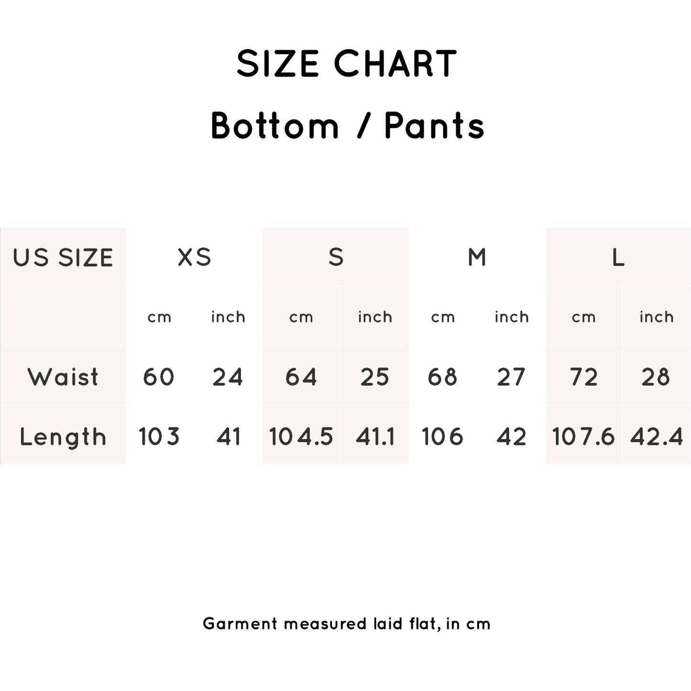This screenshot has width=691, height=691.
Task: Click the XS size column header
Action: (194, 257)
